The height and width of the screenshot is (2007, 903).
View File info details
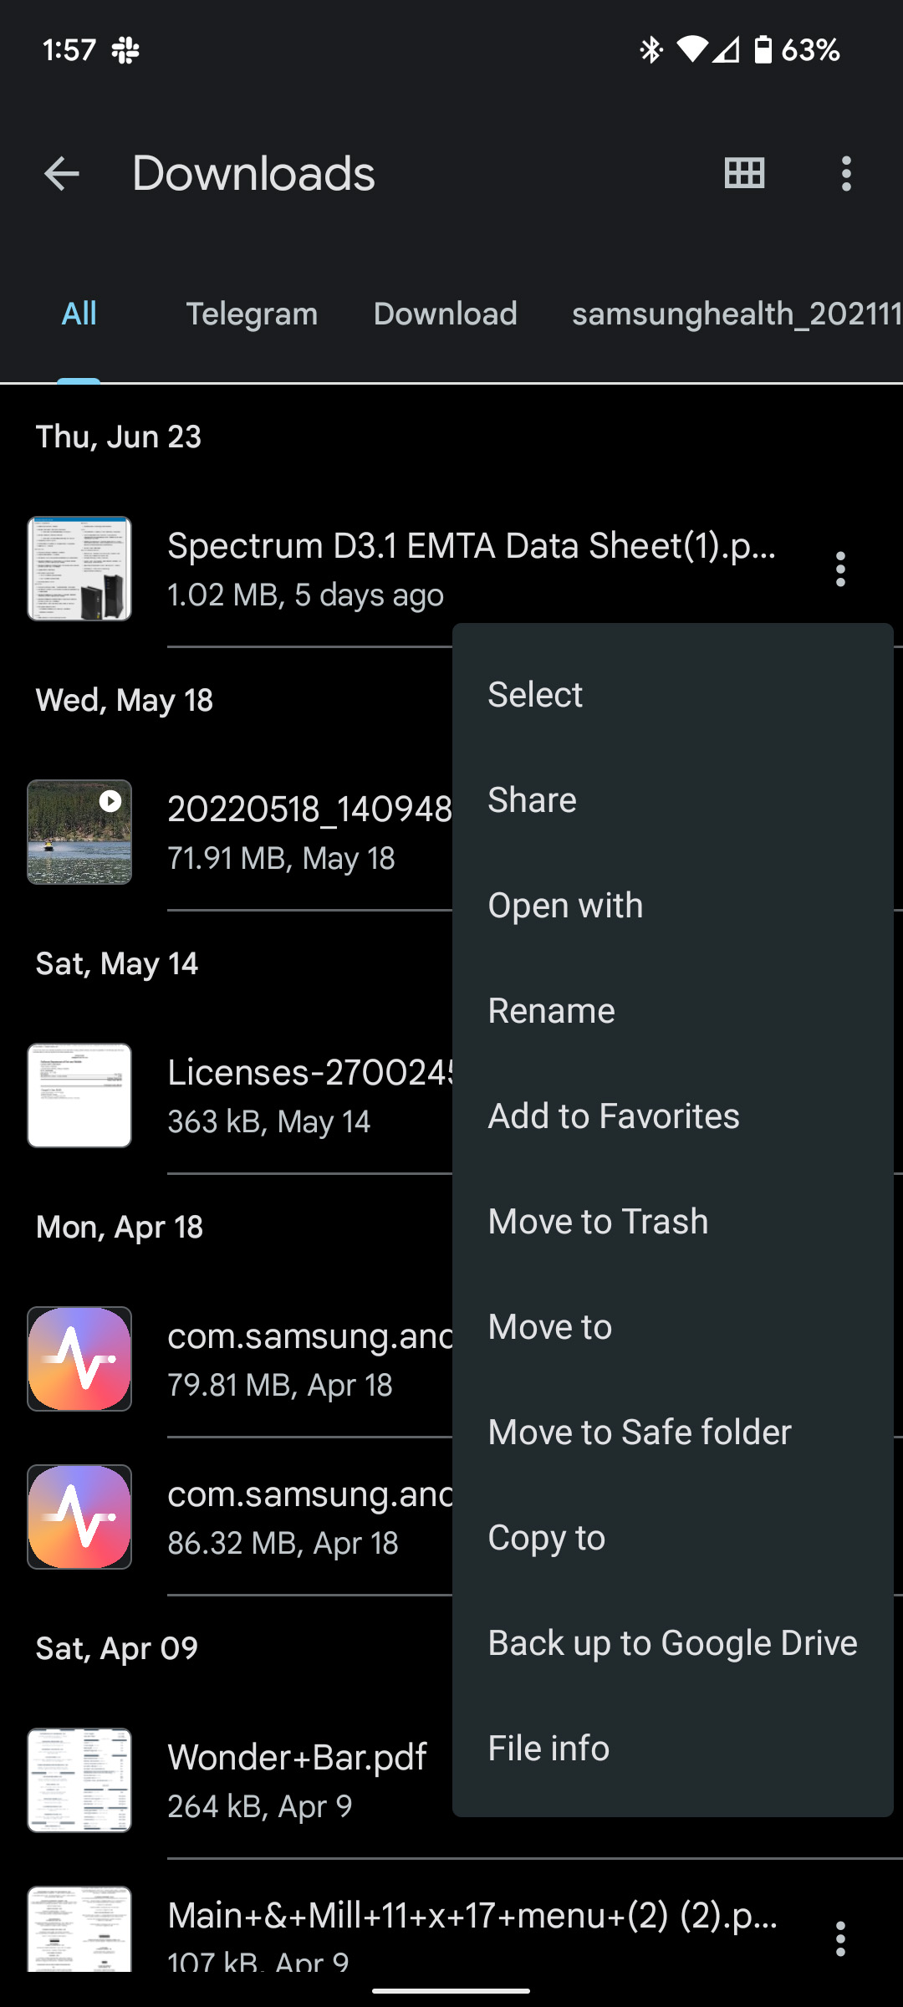548,1749
